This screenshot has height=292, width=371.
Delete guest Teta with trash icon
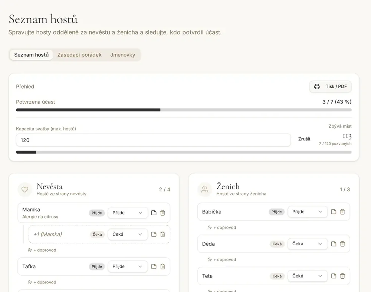[342, 276]
